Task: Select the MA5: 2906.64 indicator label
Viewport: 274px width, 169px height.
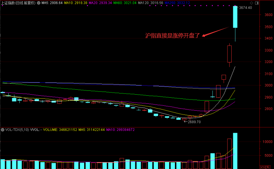Action: (x=52, y=3)
